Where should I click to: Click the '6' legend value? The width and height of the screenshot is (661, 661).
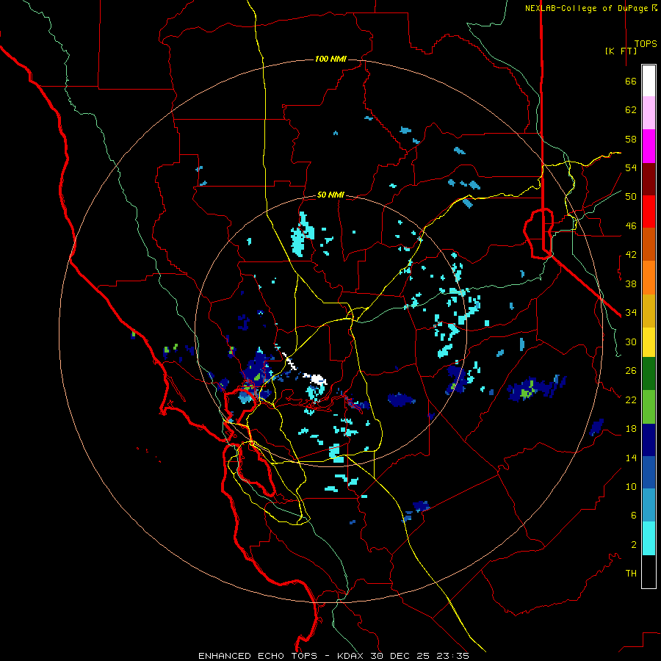click(x=634, y=516)
